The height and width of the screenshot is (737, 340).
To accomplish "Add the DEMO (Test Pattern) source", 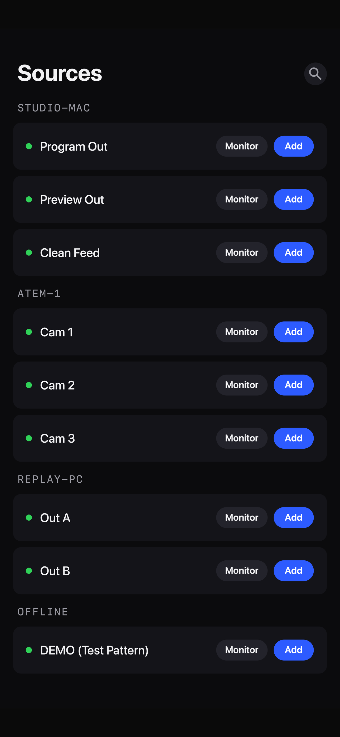I will pos(293,650).
